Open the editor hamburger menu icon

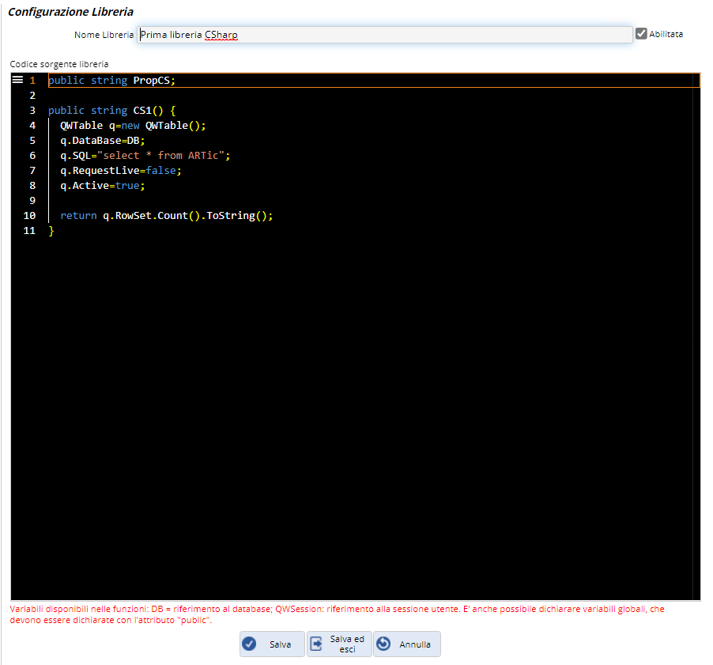click(x=17, y=80)
